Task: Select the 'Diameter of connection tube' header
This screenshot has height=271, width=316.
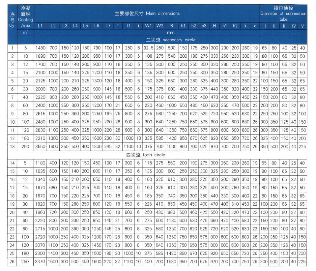Action: [x=283, y=14]
